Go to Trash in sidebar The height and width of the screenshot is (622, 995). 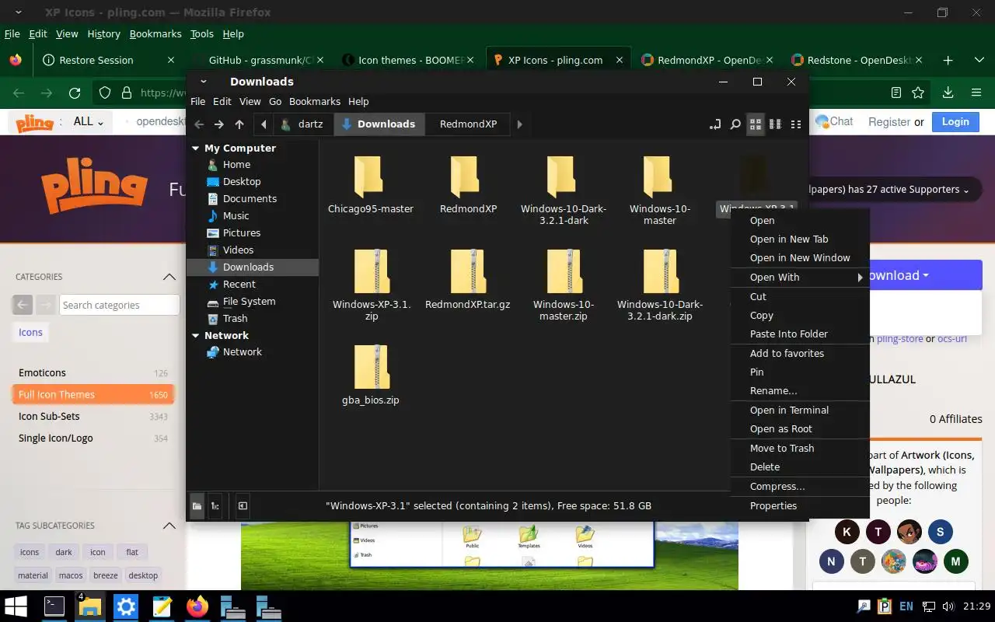coord(235,318)
